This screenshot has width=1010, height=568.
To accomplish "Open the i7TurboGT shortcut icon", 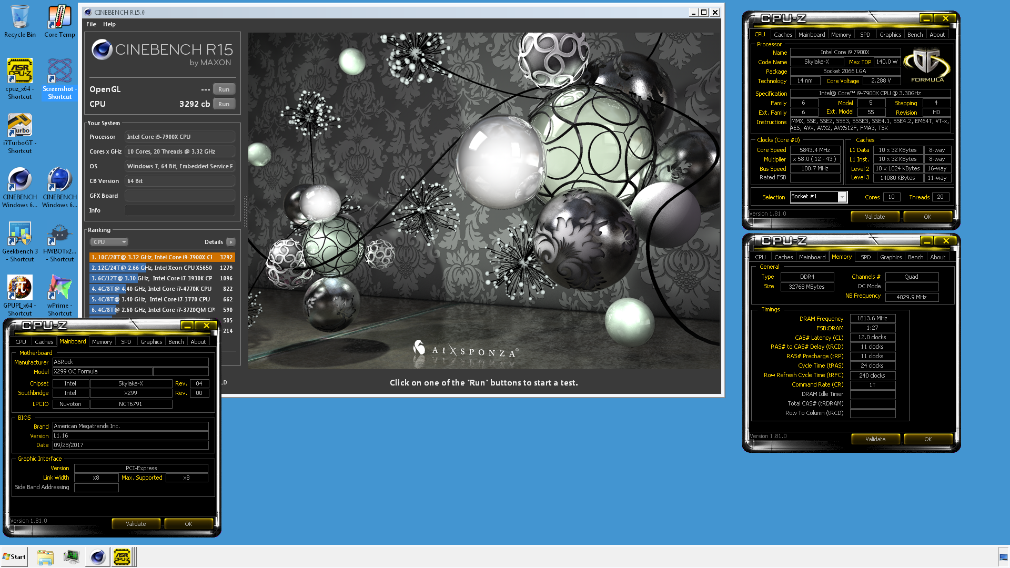I will 20,134.
